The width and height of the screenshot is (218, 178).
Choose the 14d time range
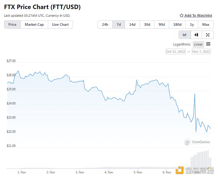[x=132, y=24]
